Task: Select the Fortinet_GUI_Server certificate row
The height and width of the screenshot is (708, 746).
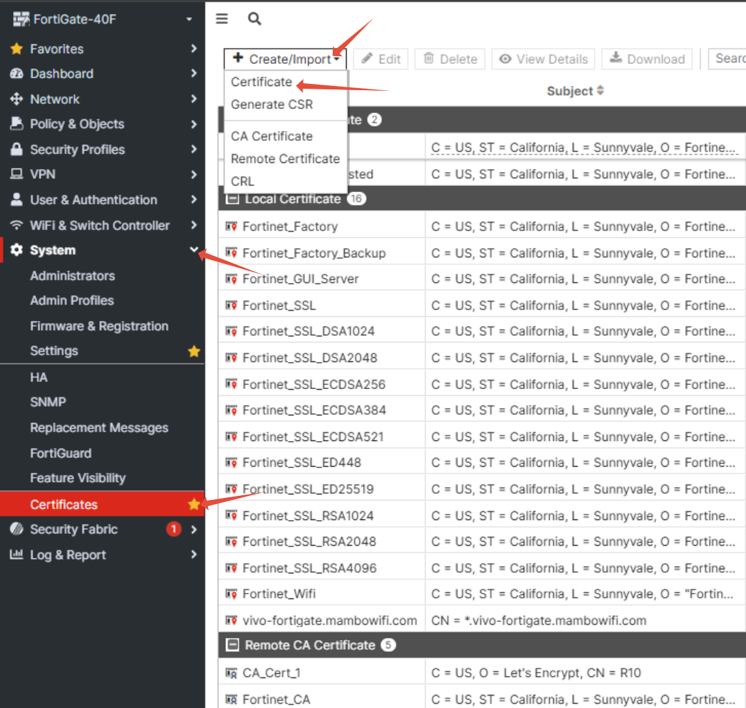Action: pyautogui.click(x=482, y=279)
